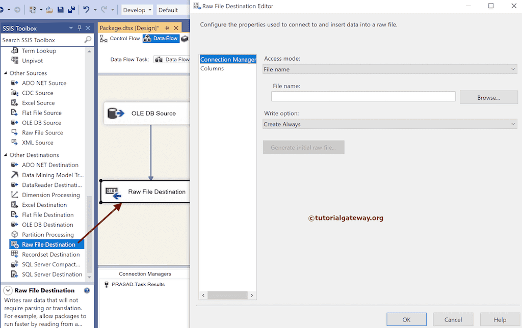Choose the Unpivot transformation
522x328 pixels.
(x=34, y=61)
